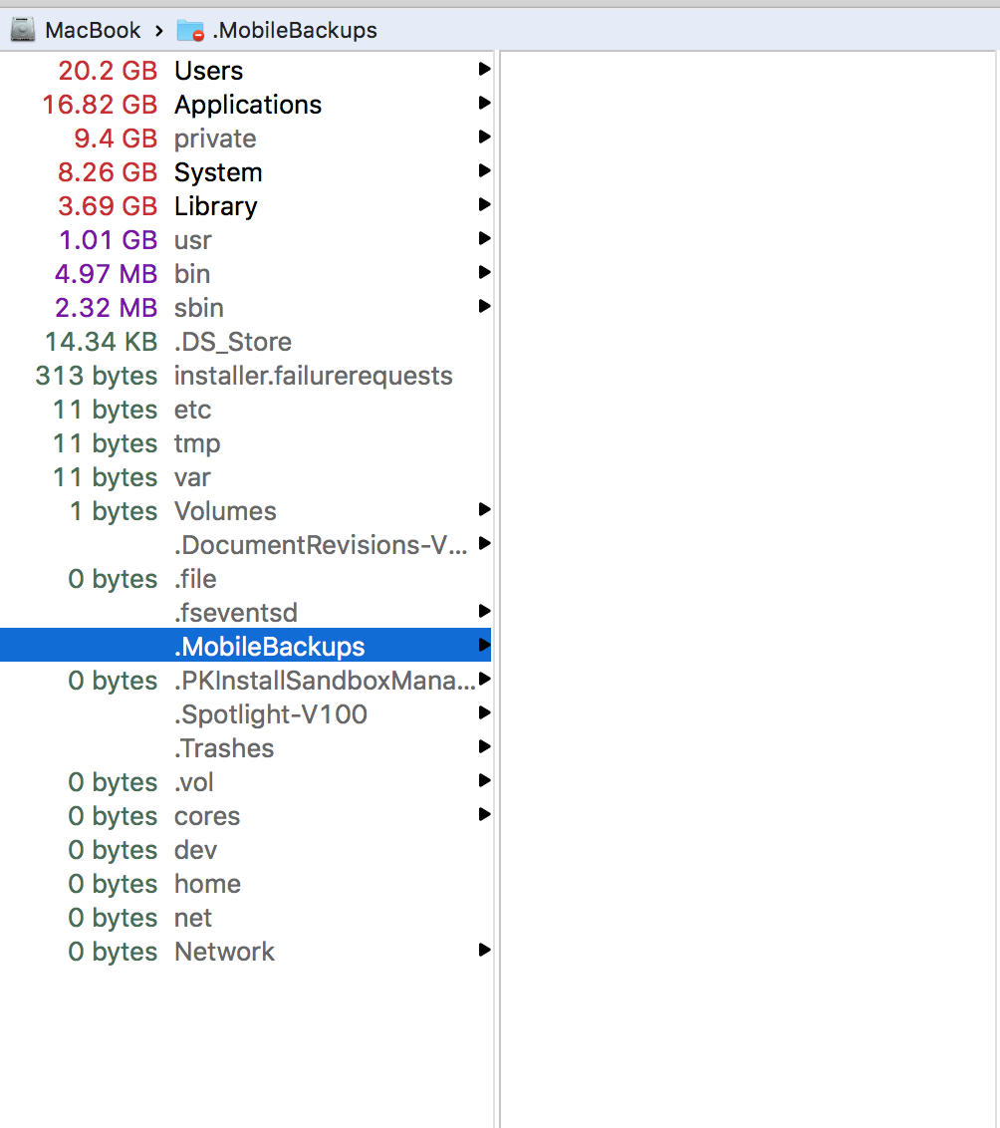Expand the .Trashes folder arrow

coord(484,746)
